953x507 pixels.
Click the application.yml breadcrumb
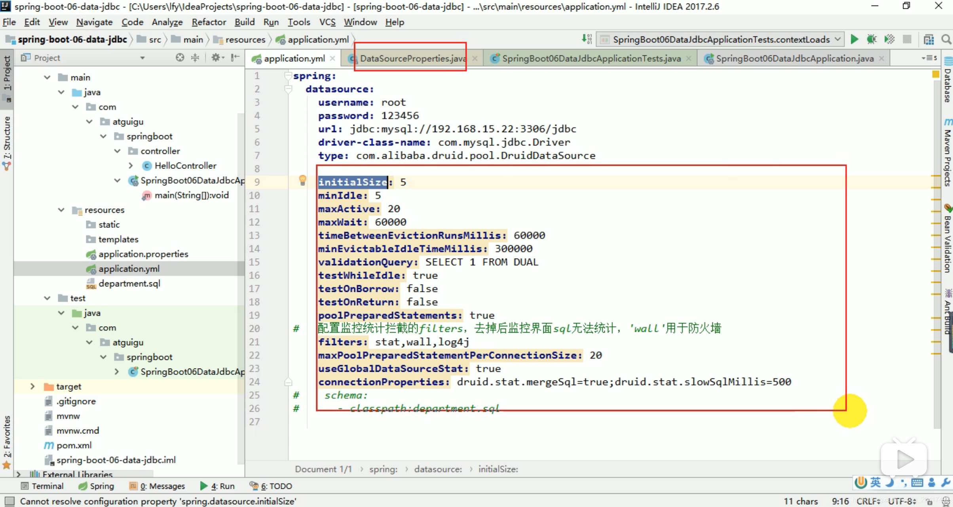(x=317, y=40)
